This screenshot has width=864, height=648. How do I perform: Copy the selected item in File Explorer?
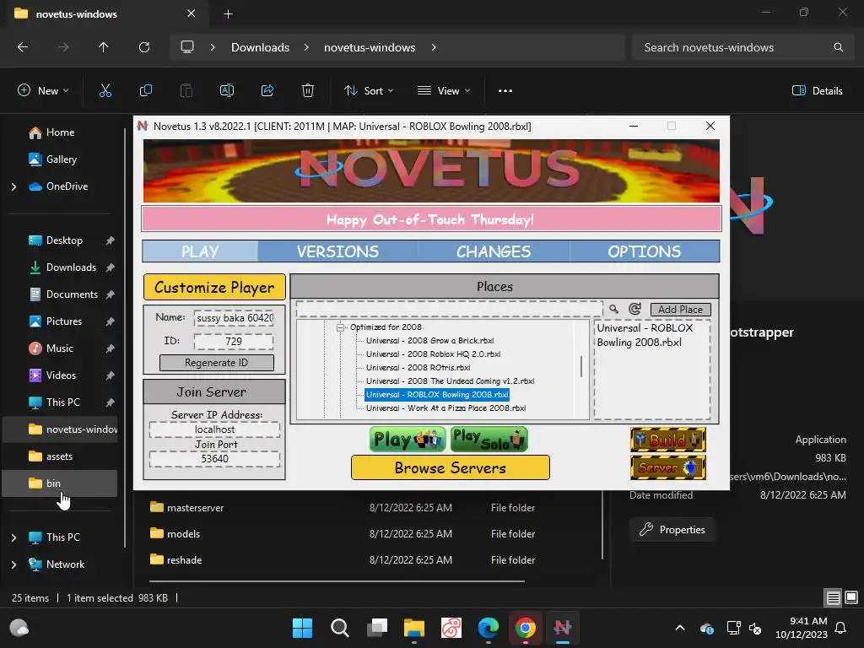pos(146,91)
